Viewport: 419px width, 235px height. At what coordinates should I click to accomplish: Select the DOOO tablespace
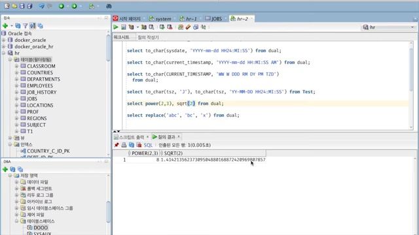(41, 228)
